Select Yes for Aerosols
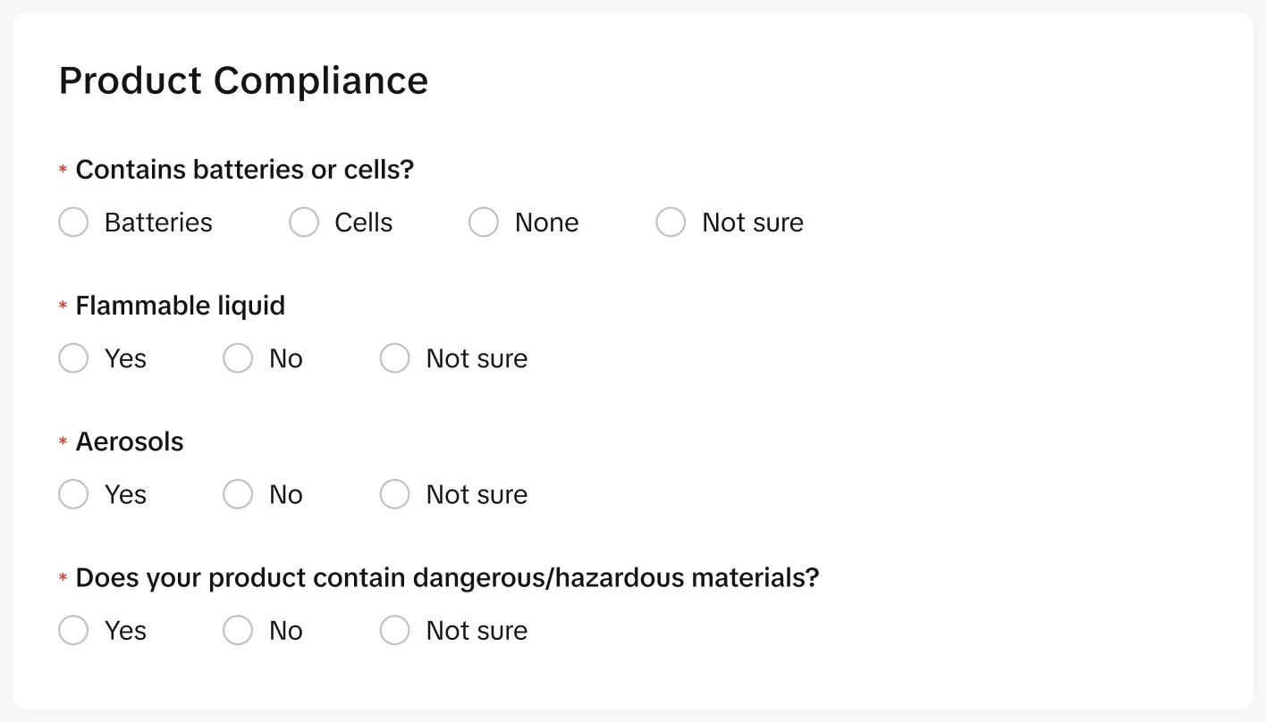The height and width of the screenshot is (722, 1266). 73,494
